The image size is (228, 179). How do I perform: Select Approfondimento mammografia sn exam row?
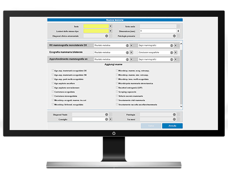[113, 59]
